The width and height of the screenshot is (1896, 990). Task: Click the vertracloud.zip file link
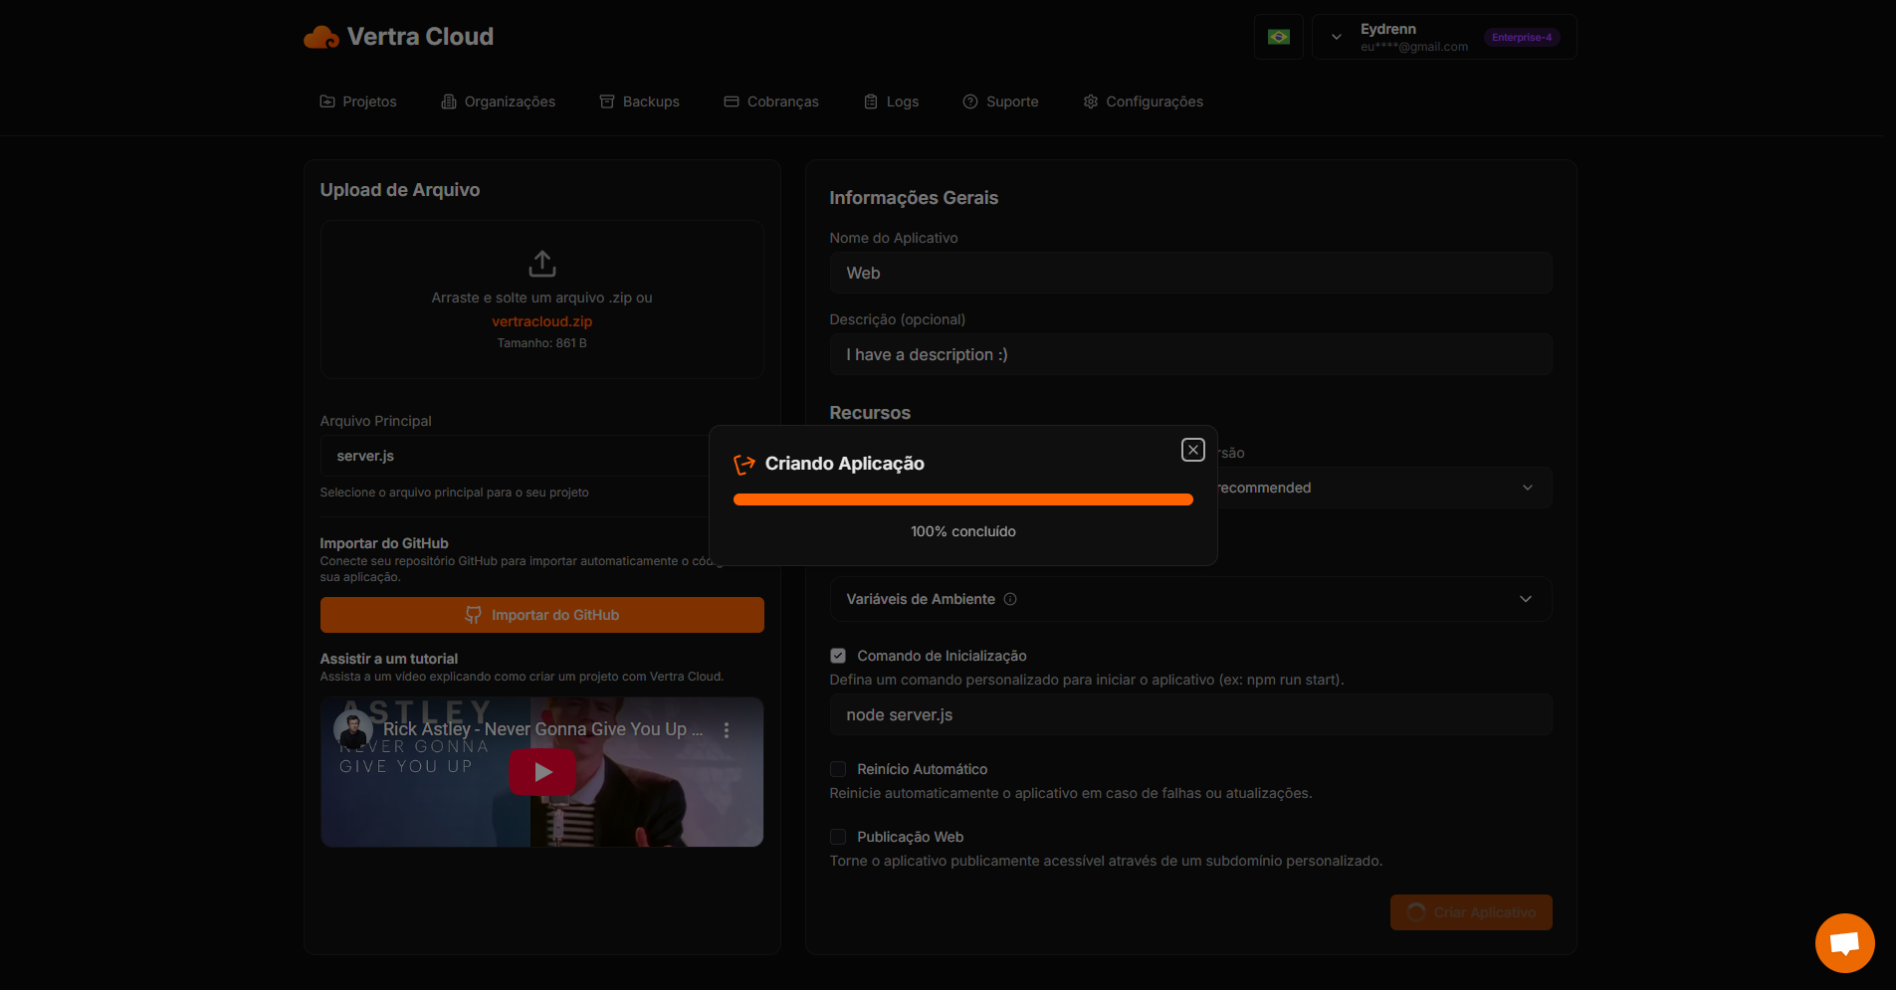pyautogui.click(x=541, y=320)
